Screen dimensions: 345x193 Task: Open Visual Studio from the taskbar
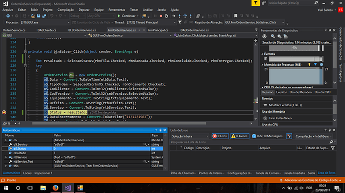[68, 188]
